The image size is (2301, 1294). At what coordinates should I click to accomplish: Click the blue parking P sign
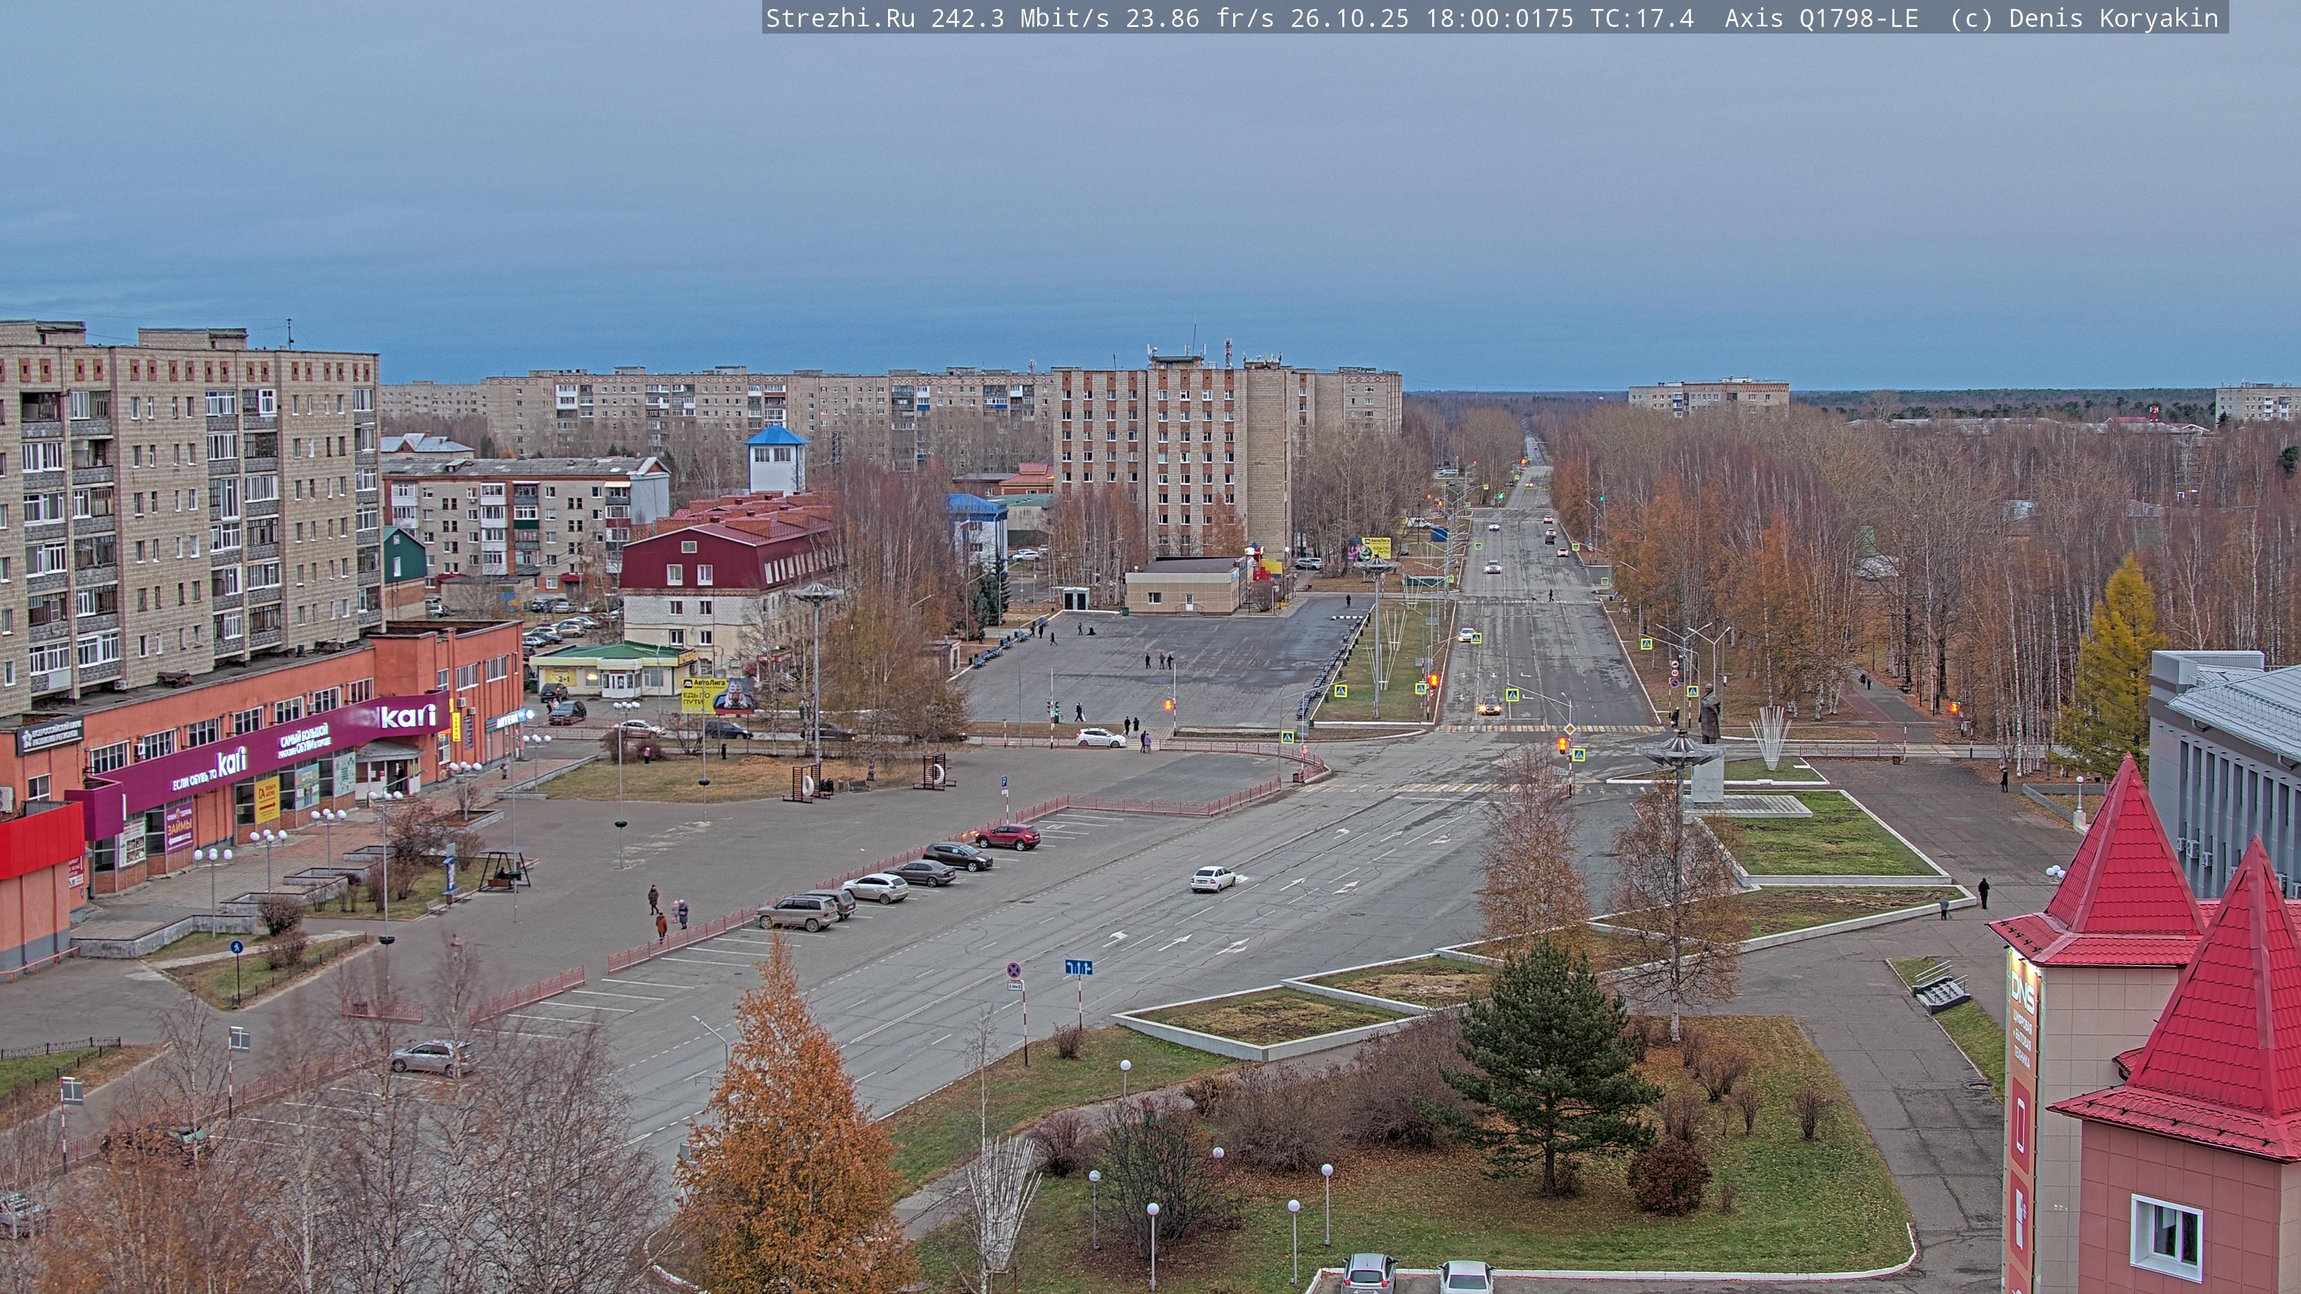[x=1004, y=781]
